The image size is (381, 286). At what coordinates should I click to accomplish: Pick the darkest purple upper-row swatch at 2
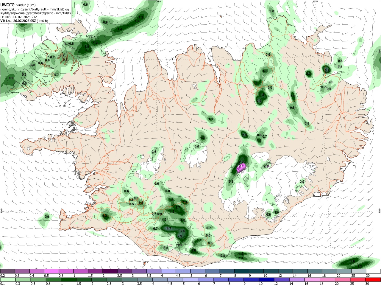110,271
